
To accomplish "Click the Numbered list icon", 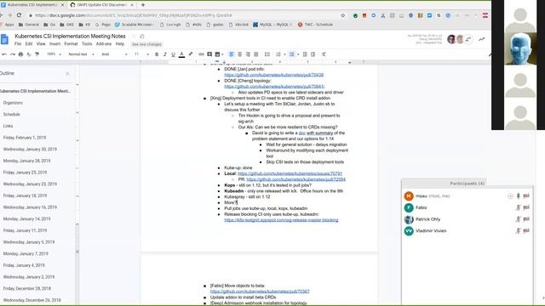I will click(x=278, y=54).
